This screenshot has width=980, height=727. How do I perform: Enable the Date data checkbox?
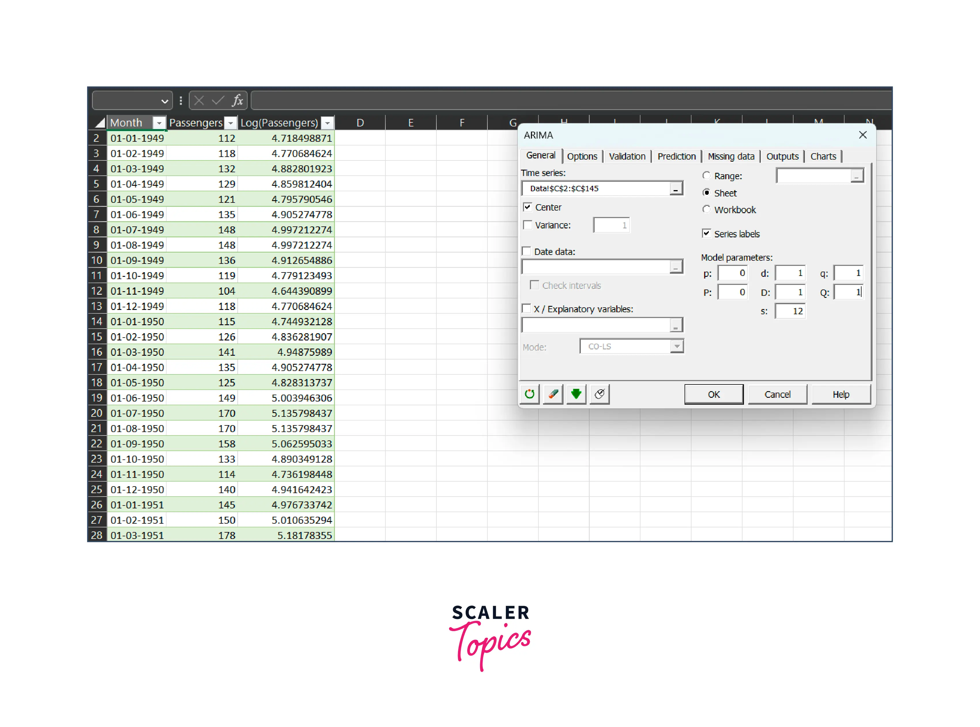527,251
